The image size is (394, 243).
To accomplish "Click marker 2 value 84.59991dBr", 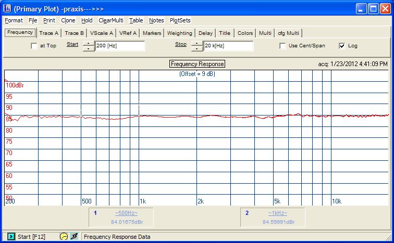I will coord(279,222).
